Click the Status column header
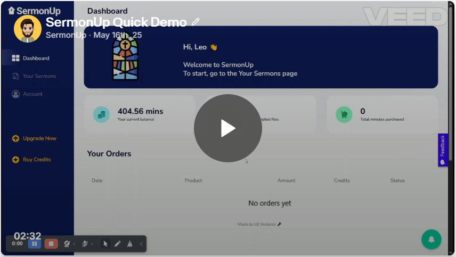The height and width of the screenshot is (257, 456). coord(397,180)
